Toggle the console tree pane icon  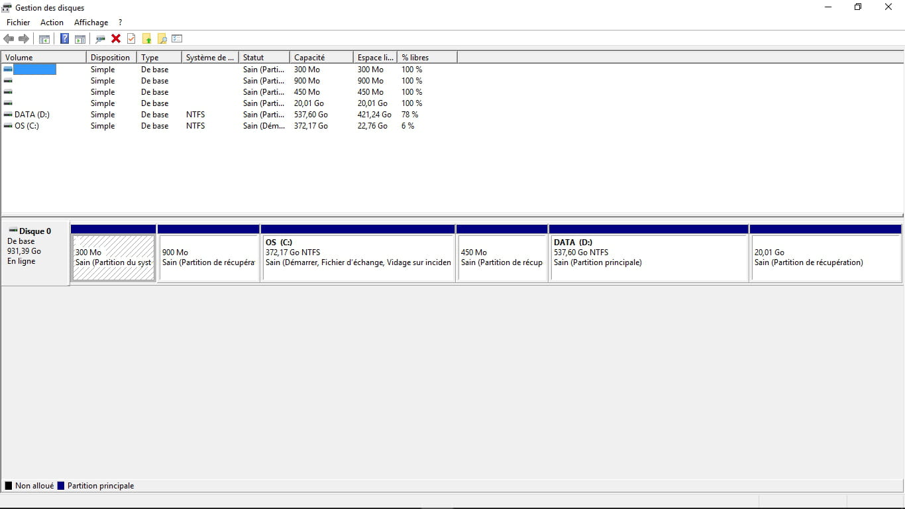tap(44, 39)
